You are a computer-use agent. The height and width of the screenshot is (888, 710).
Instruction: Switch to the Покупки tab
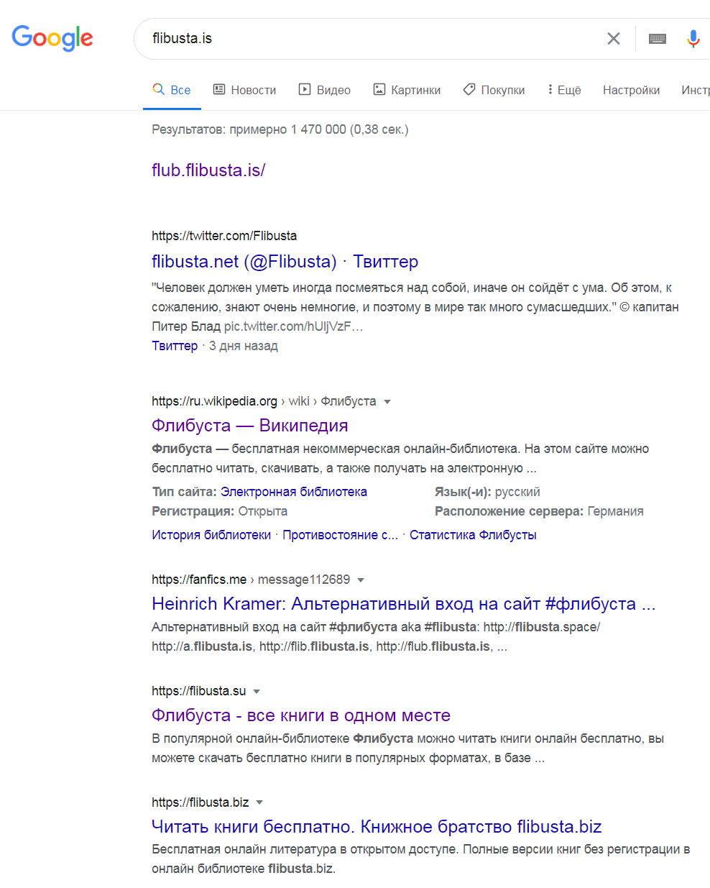(x=494, y=90)
